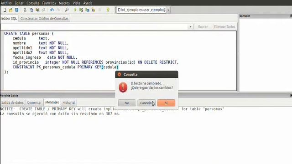Click the 'nombre text NOT NULL,' line
The image size is (292, 164).
[x=41, y=43]
